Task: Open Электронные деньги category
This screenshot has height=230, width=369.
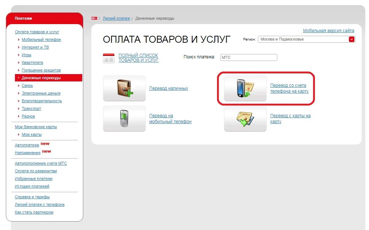Action: click(41, 93)
